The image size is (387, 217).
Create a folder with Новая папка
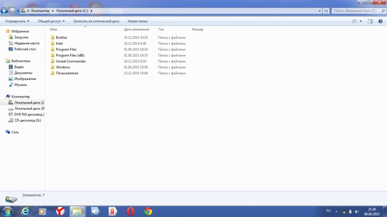[x=138, y=21]
